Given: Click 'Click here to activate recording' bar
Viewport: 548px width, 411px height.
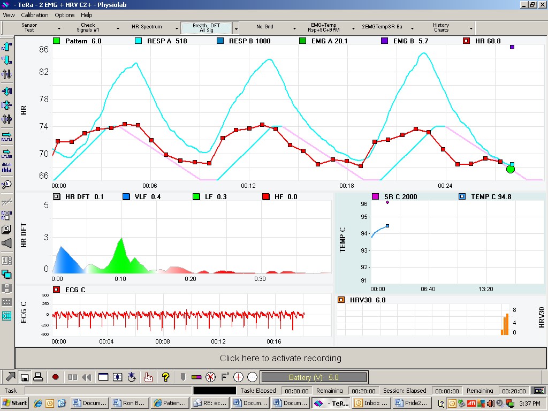Looking at the screenshot, I should coord(280,358).
